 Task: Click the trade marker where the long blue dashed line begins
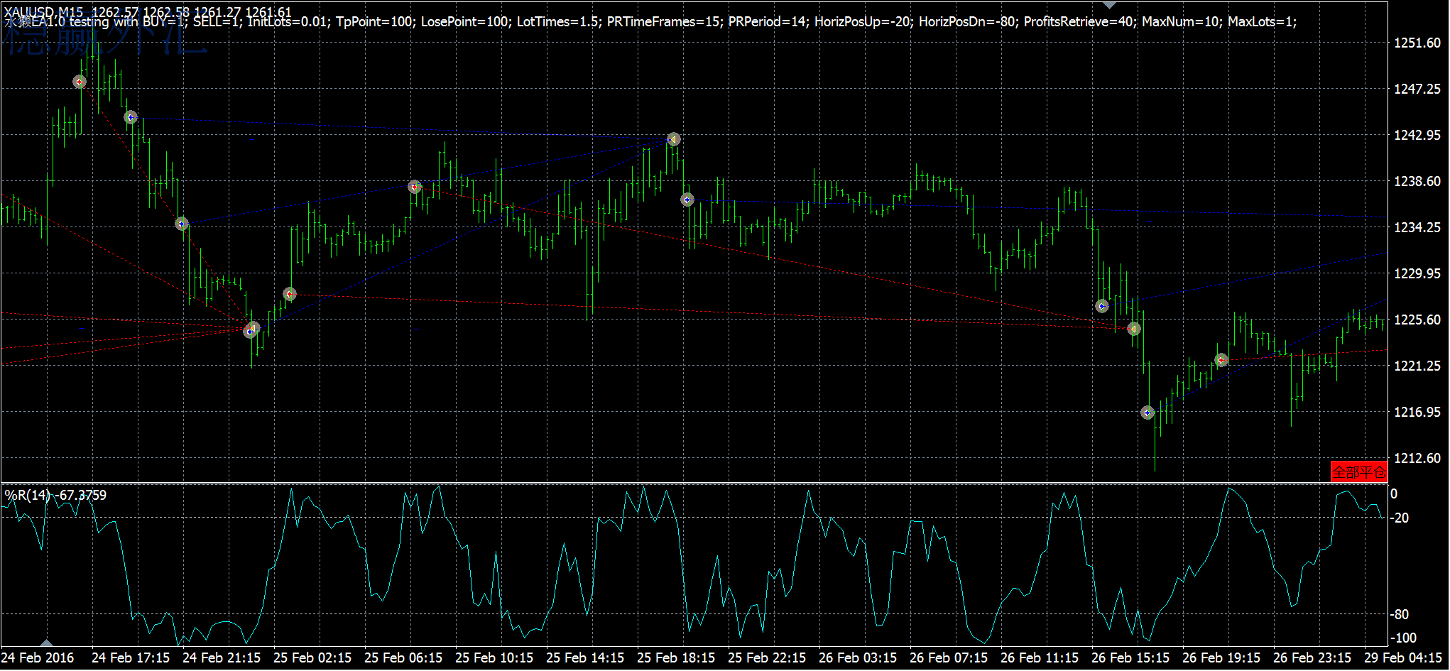[x=131, y=117]
